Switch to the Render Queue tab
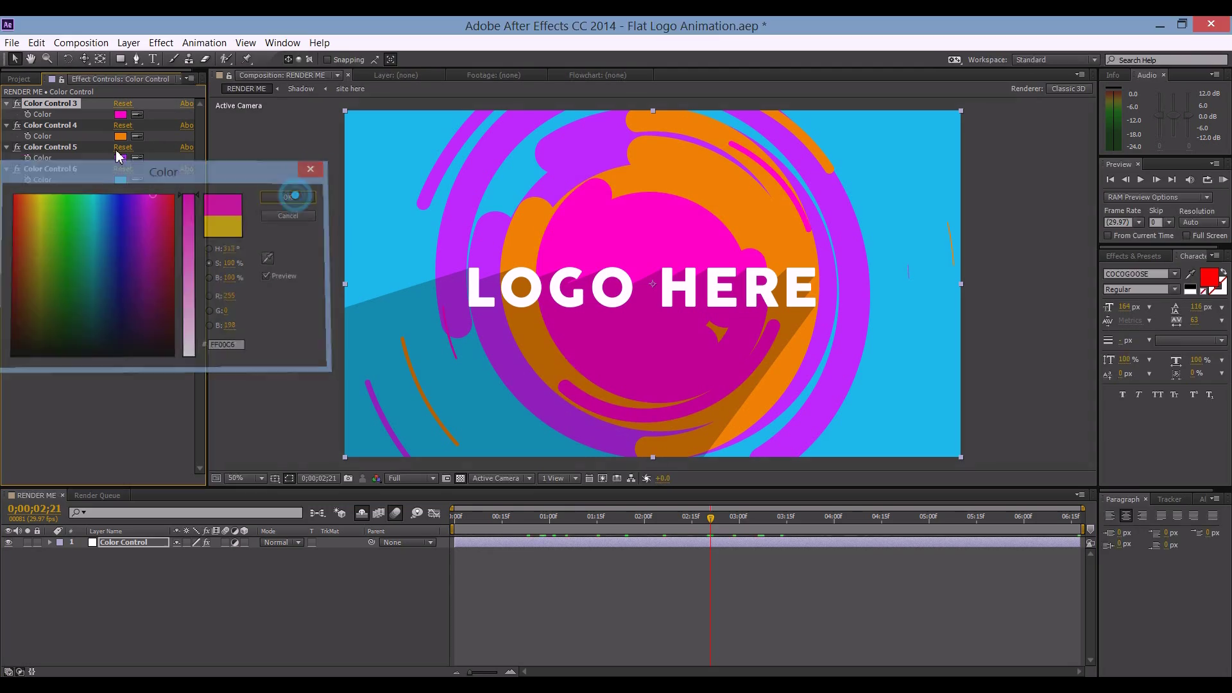The width and height of the screenshot is (1232, 693). [97, 495]
